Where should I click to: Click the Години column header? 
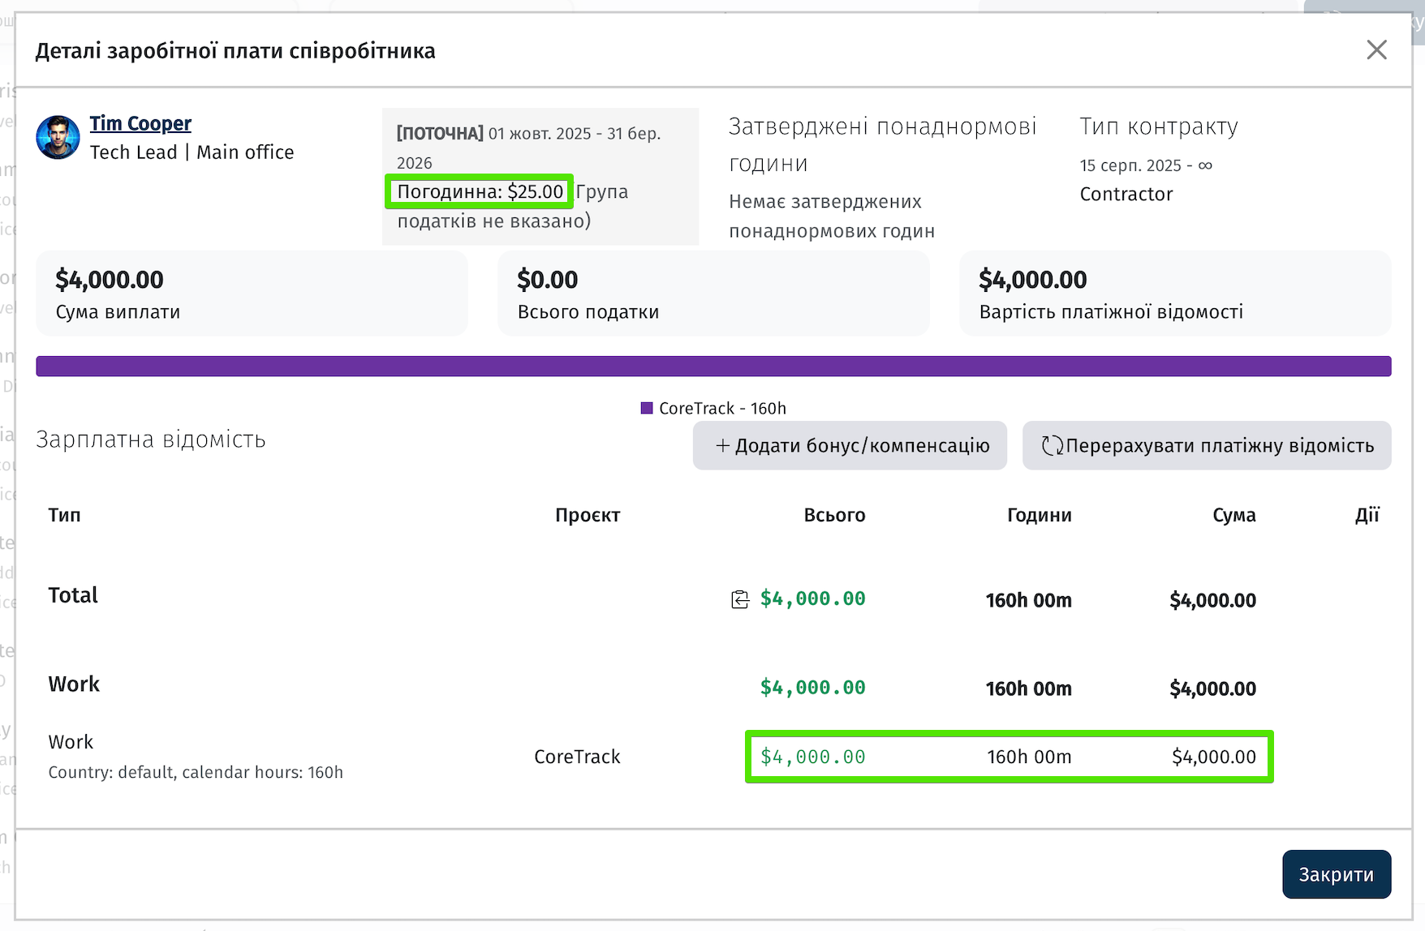click(x=1039, y=515)
